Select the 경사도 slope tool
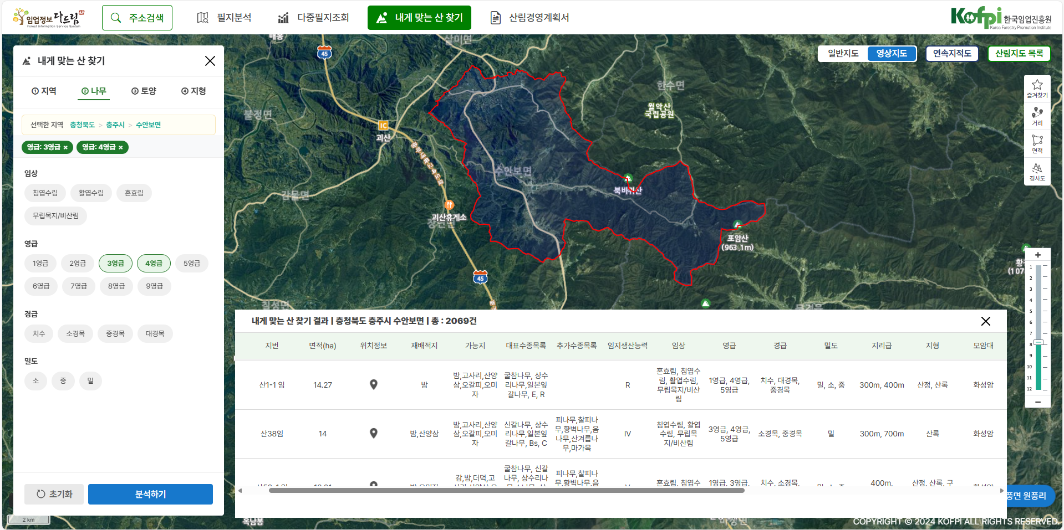Viewport: 1064px width, 530px height. (1037, 172)
